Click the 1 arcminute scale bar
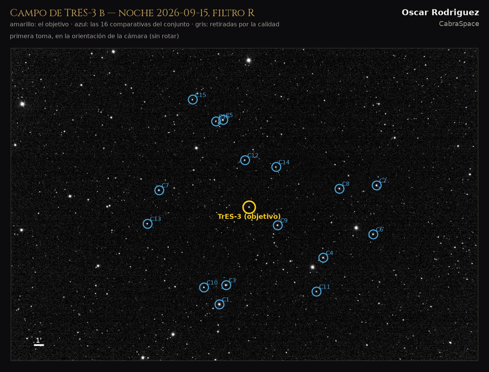 (x=39, y=345)
